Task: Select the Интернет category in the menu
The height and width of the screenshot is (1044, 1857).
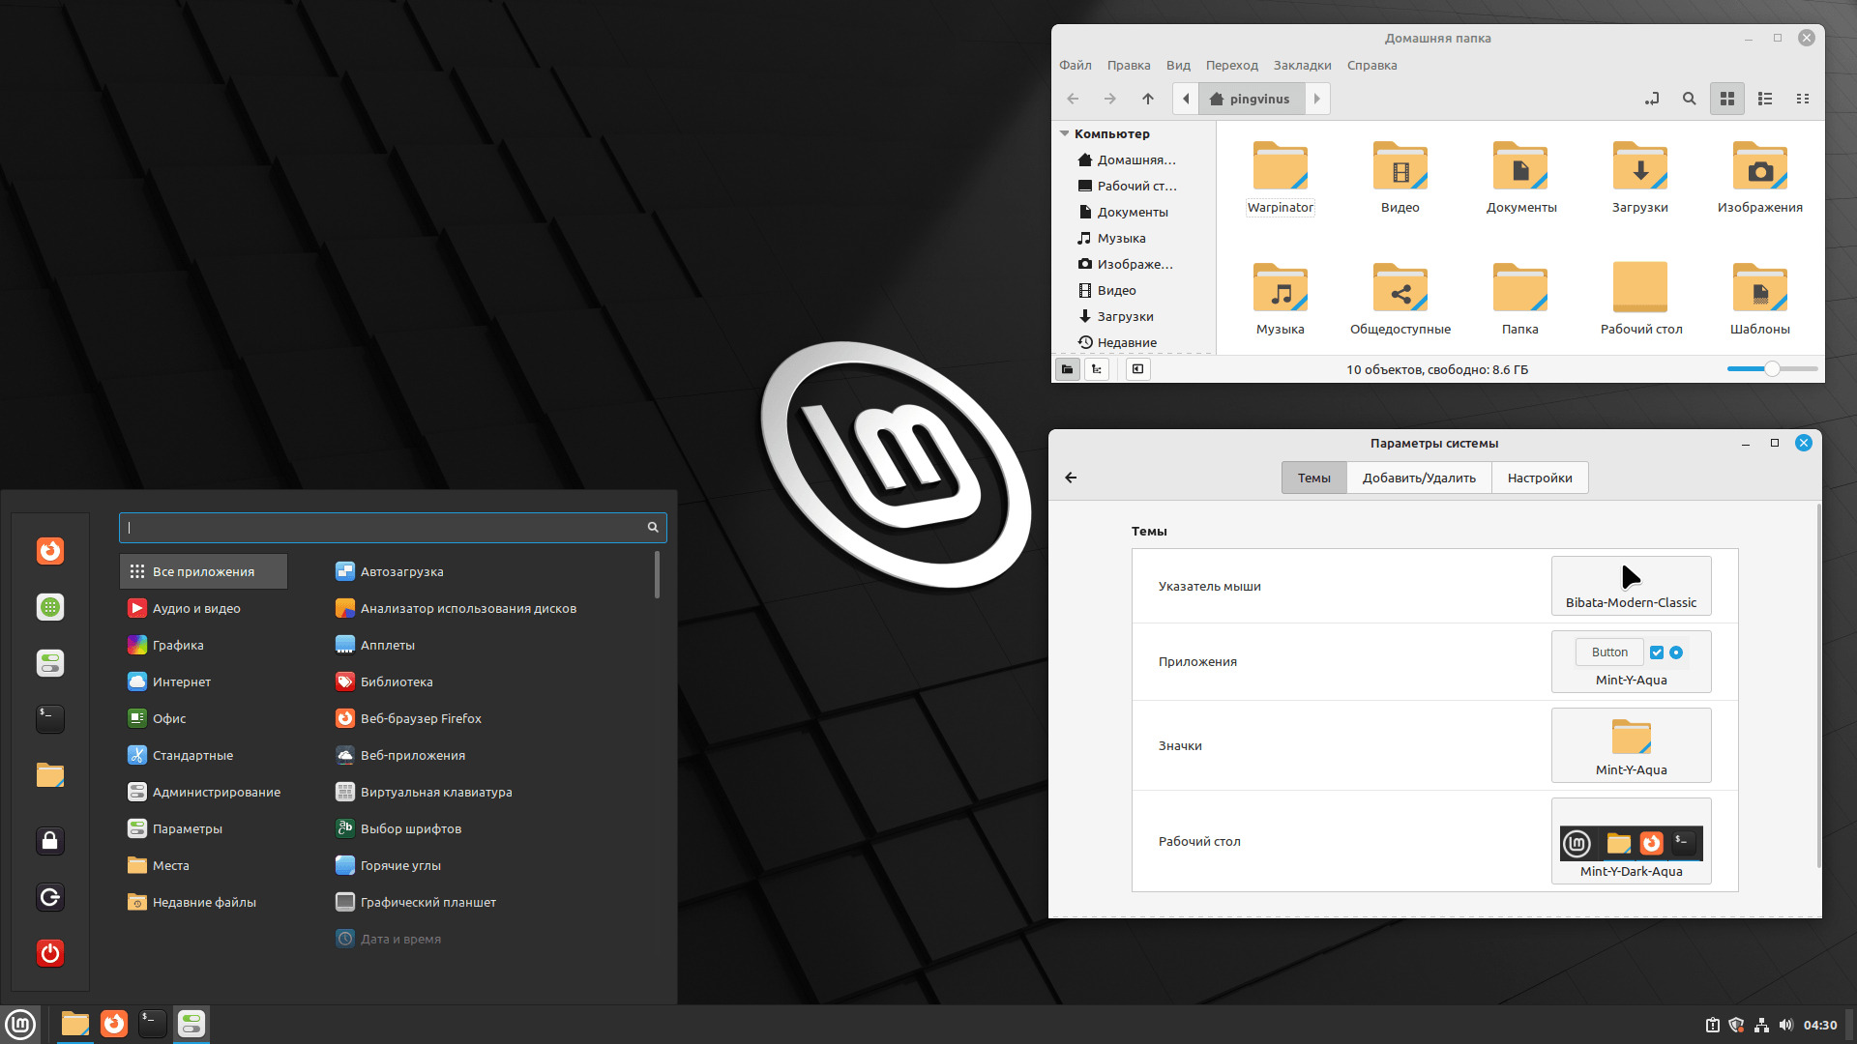Action: point(181,681)
